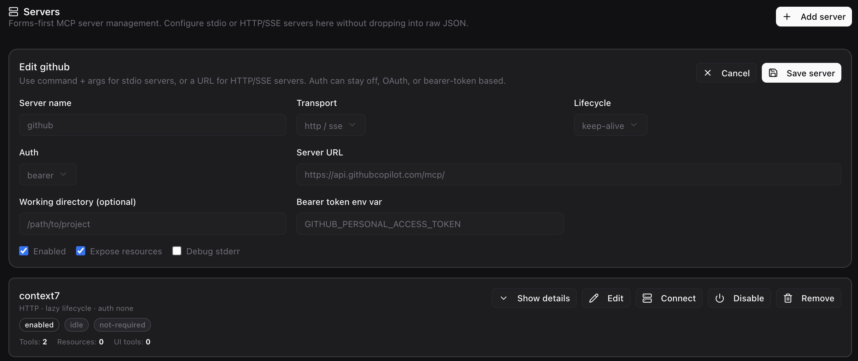
Task: Click the floppy disk Save server icon
Action: (x=773, y=73)
